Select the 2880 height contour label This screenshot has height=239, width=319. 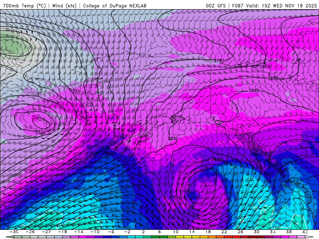pyautogui.click(x=254, y=90)
